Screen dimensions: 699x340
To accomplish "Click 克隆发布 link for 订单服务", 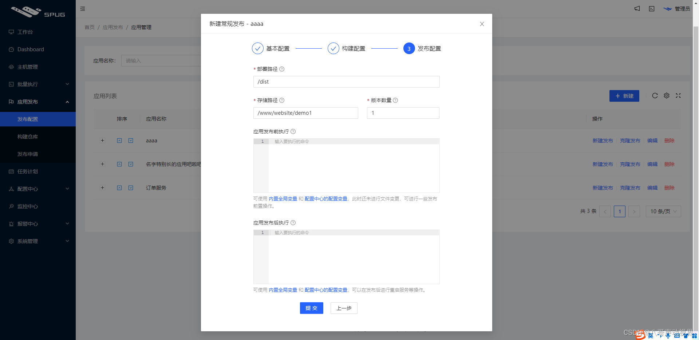I will point(630,188).
